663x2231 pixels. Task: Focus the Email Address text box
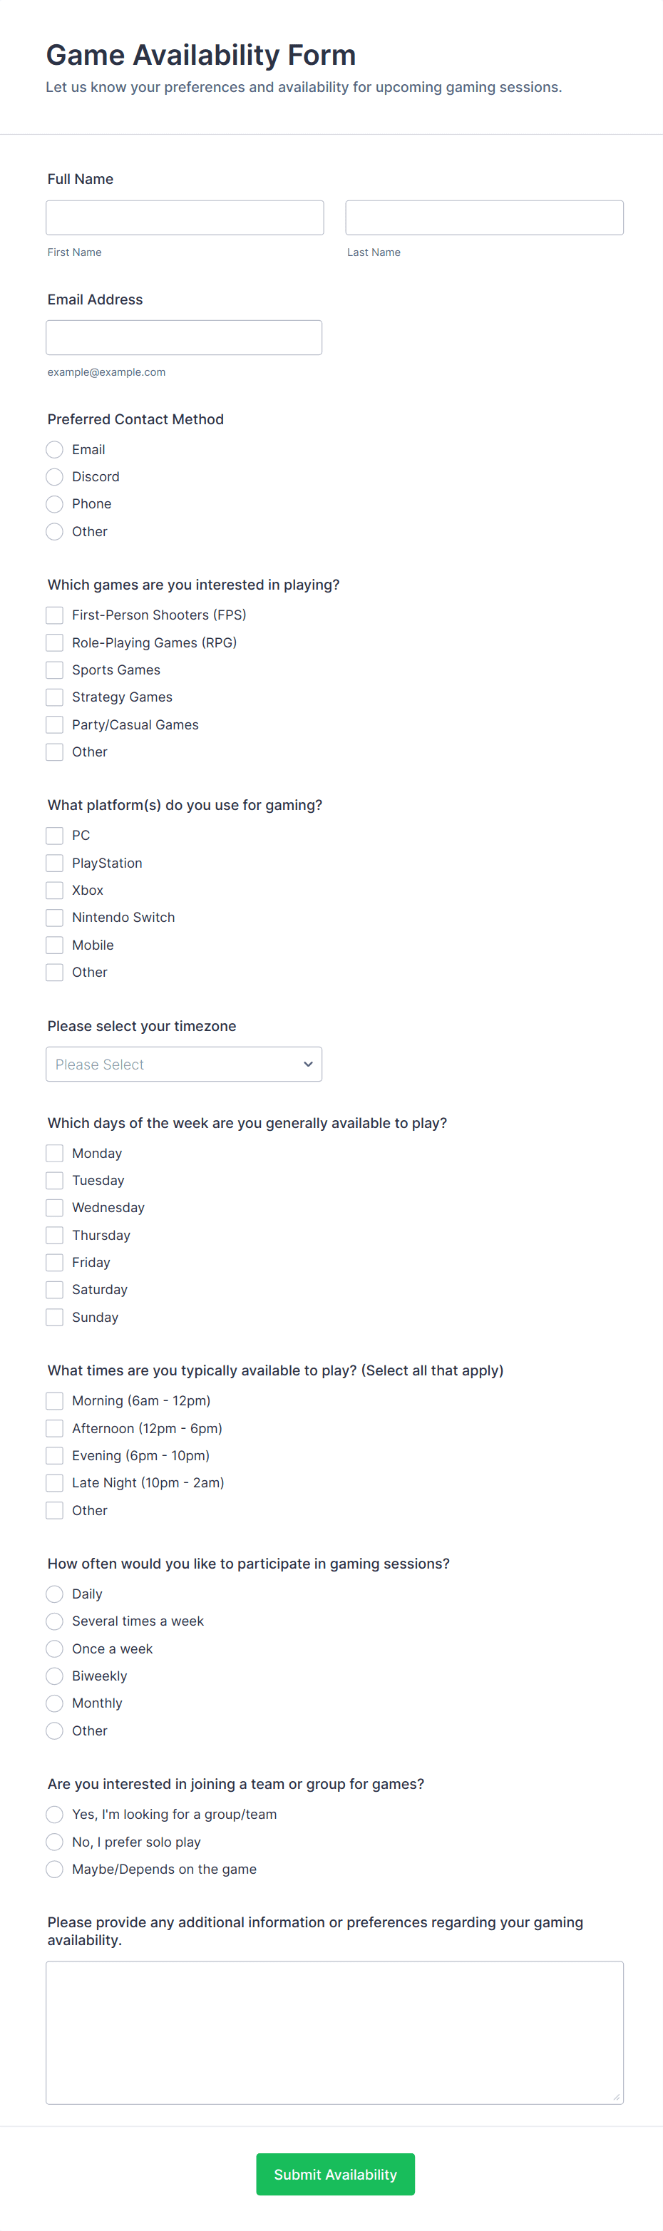(183, 337)
